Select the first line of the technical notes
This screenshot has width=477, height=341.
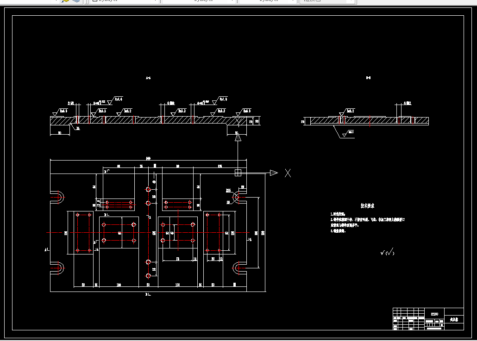tap(338, 214)
